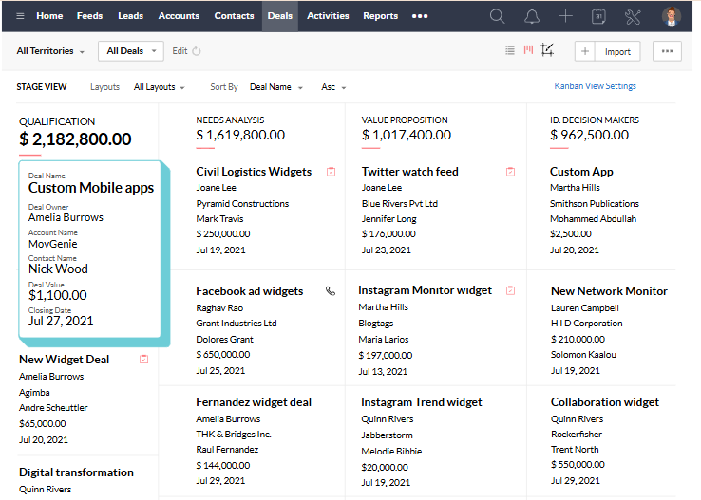This screenshot has height=500, width=701.
Task: Open the Feeds tab
Action: click(89, 16)
